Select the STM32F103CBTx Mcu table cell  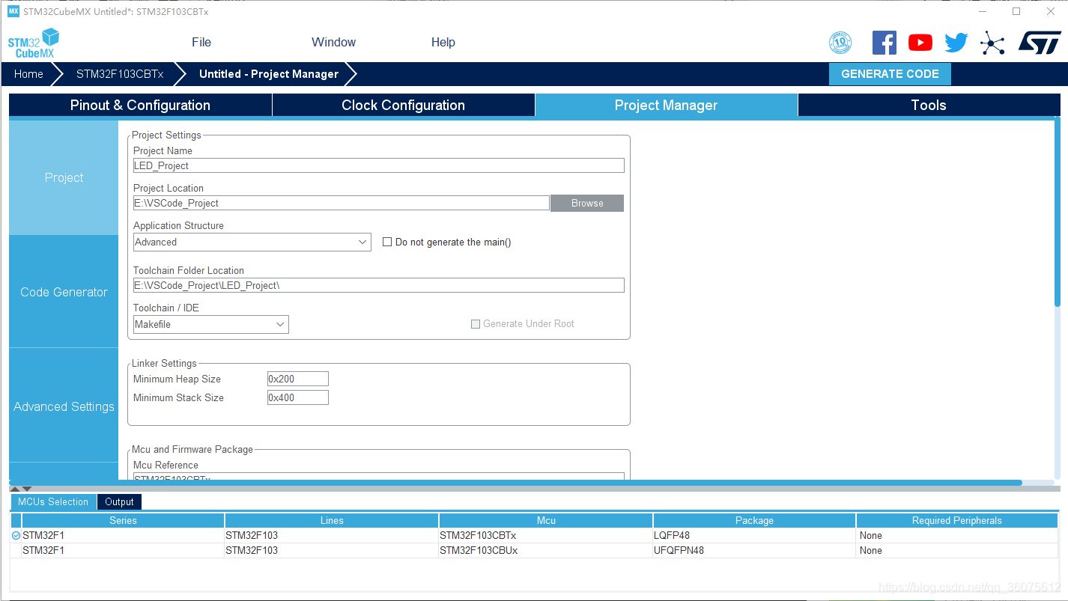click(x=546, y=535)
